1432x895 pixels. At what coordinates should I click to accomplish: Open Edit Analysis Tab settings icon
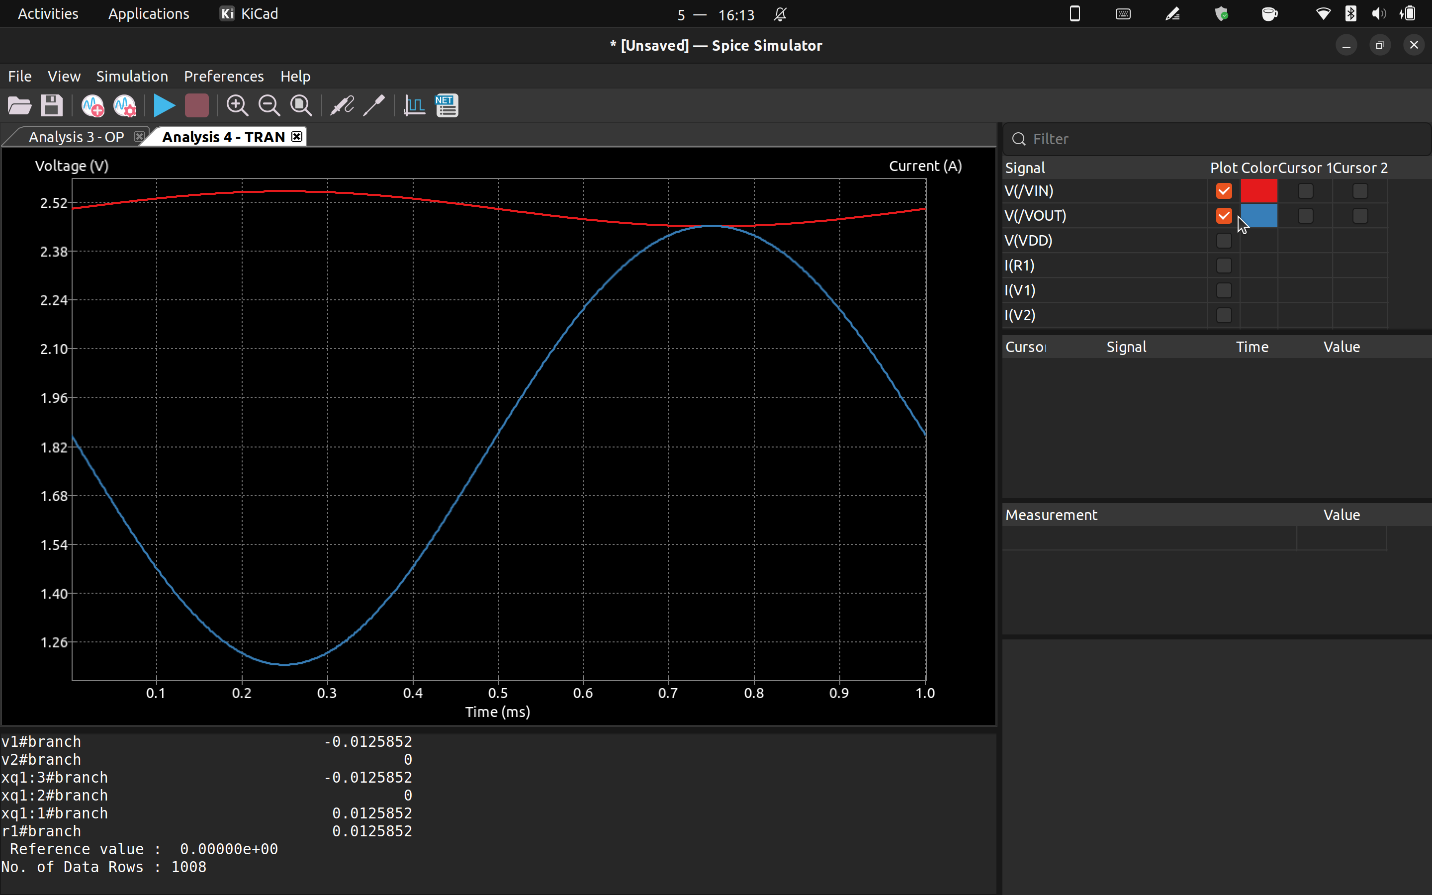click(x=125, y=106)
